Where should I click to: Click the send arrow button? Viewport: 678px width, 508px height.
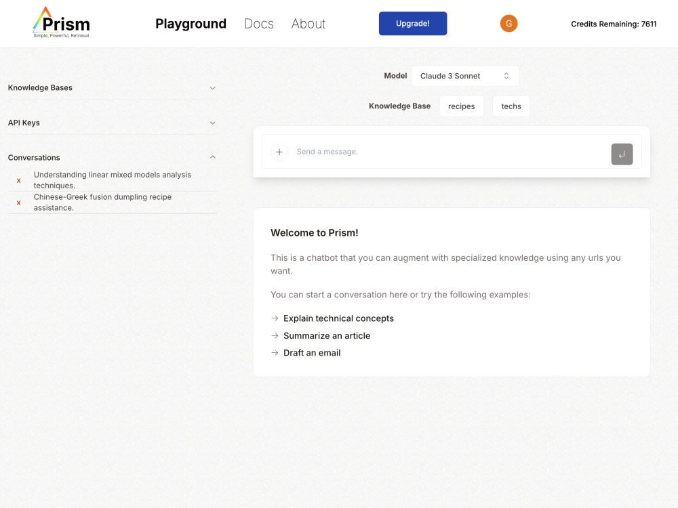point(622,154)
